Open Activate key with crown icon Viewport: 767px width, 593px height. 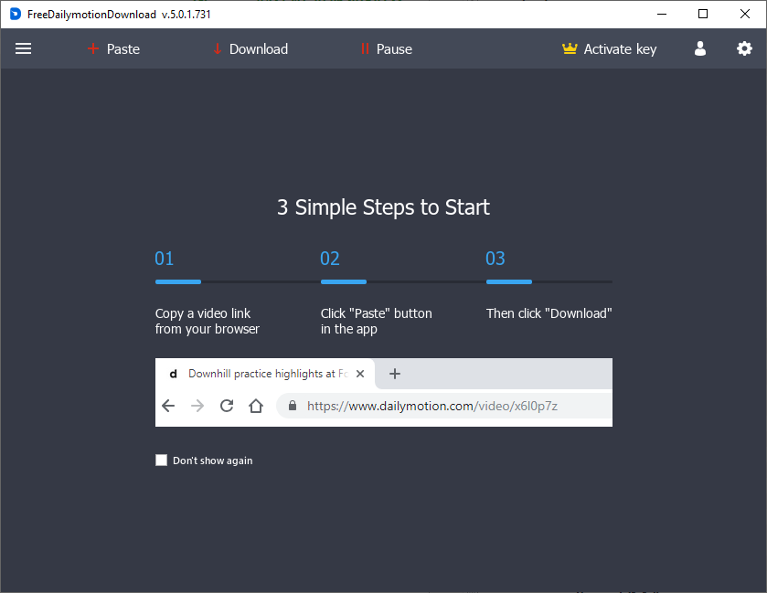tap(610, 49)
